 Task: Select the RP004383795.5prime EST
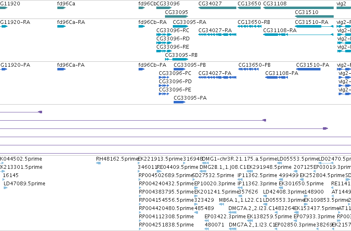140,196
